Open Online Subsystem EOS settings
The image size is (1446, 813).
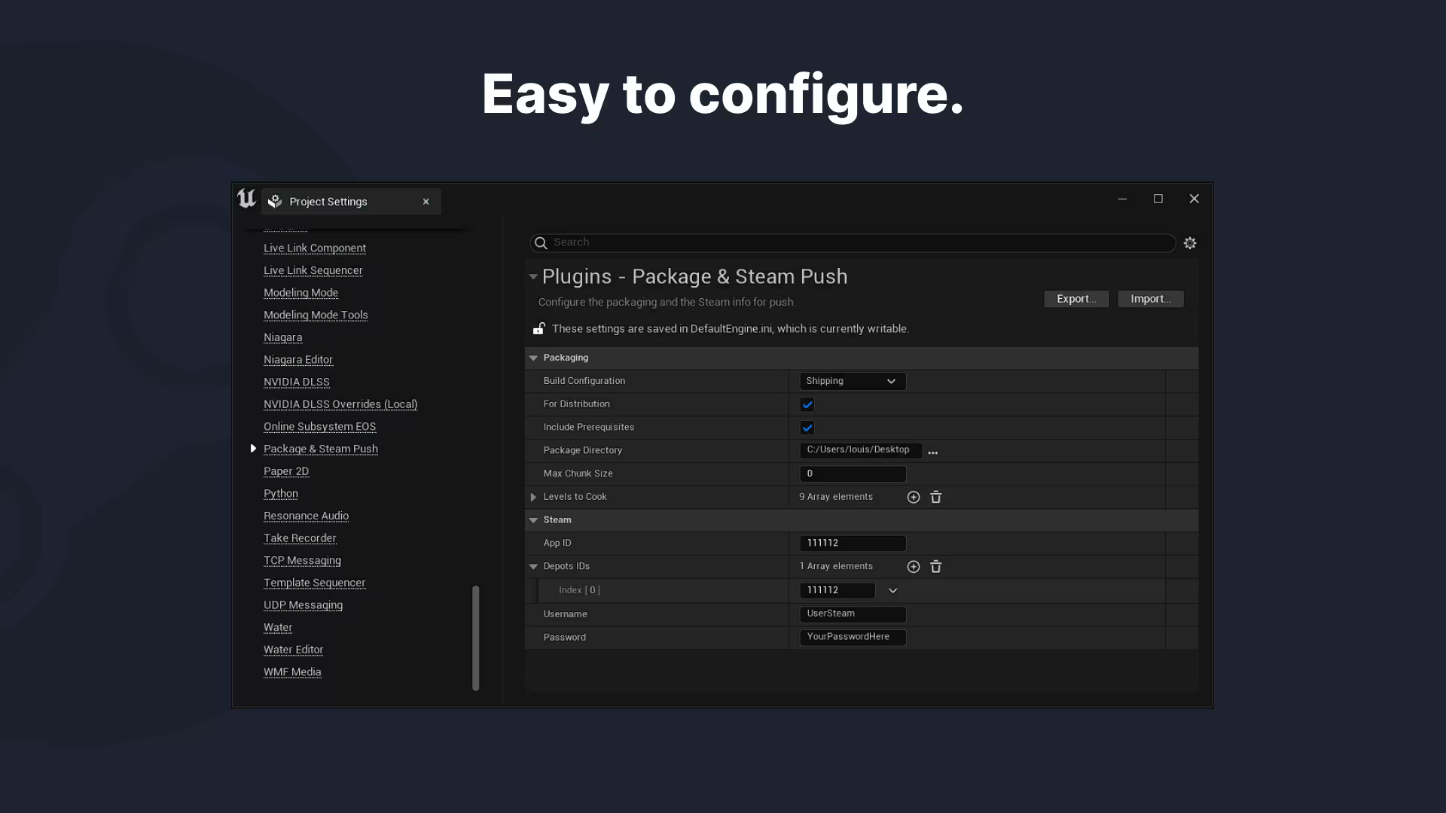tap(319, 426)
